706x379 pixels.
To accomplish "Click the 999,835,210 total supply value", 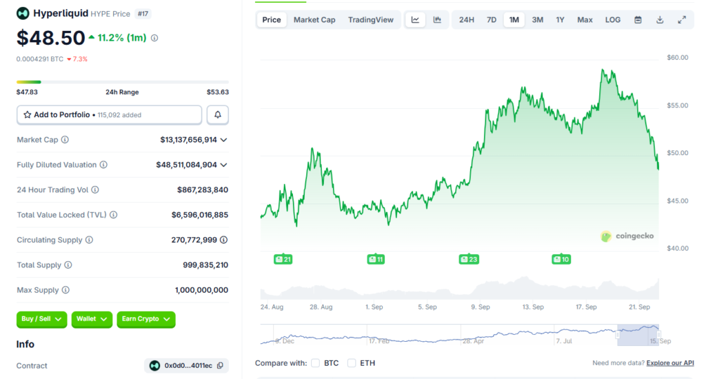I will tap(205, 265).
